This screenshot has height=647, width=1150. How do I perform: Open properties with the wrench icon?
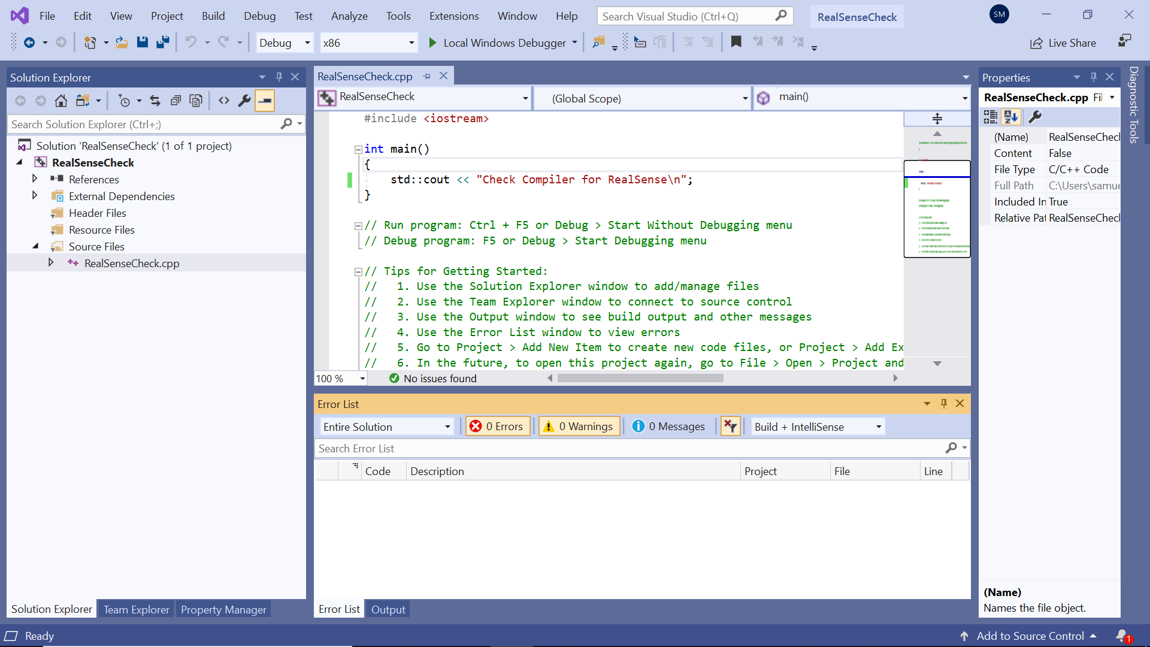[x=244, y=101]
